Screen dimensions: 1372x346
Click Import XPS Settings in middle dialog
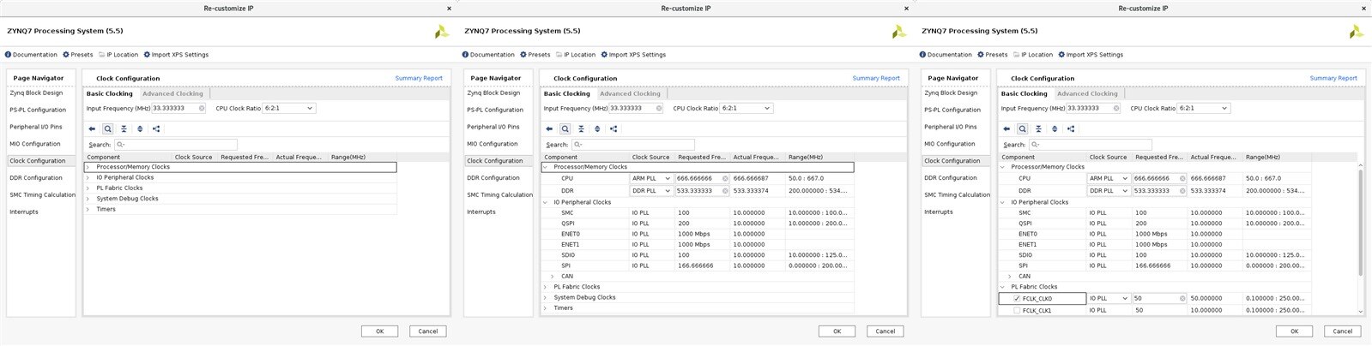[x=633, y=55]
